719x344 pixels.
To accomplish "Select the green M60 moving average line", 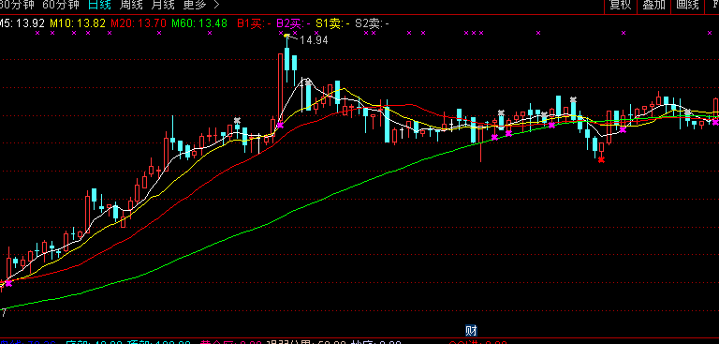I will (293, 210).
